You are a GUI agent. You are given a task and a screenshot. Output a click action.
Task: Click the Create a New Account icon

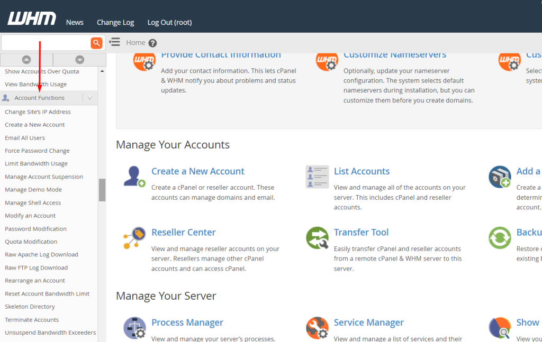click(134, 177)
